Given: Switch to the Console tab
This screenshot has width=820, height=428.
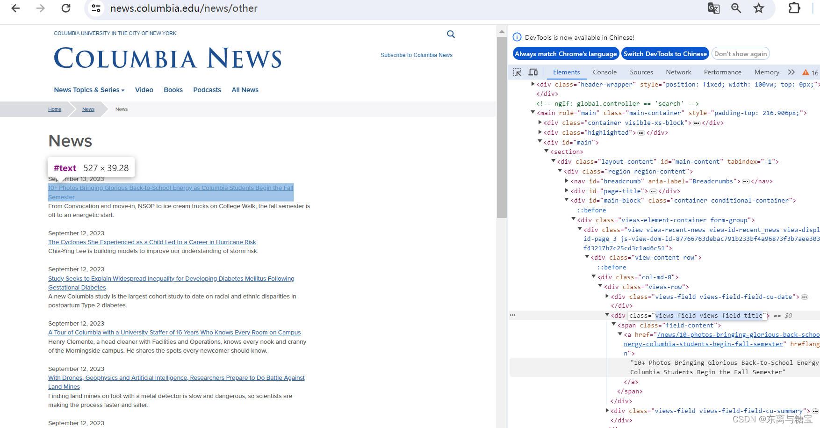Looking at the screenshot, I should pos(604,72).
